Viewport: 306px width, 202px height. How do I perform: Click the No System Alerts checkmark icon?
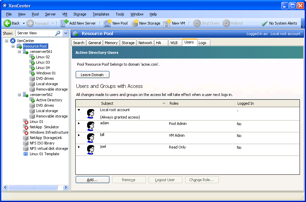(264, 23)
